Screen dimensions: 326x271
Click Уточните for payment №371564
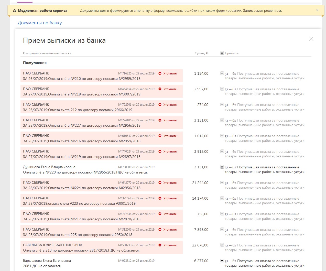[170, 198]
